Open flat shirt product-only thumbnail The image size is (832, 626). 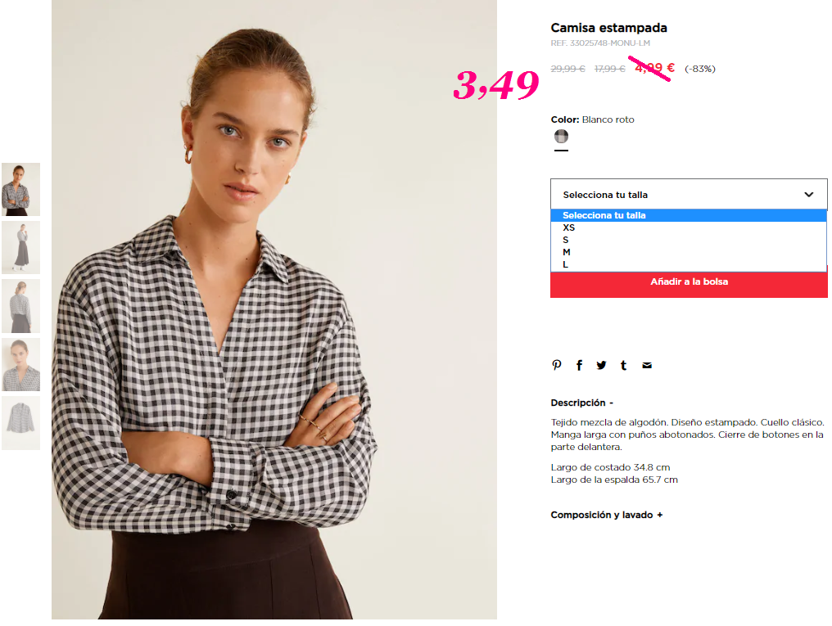pyautogui.click(x=20, y=423)
